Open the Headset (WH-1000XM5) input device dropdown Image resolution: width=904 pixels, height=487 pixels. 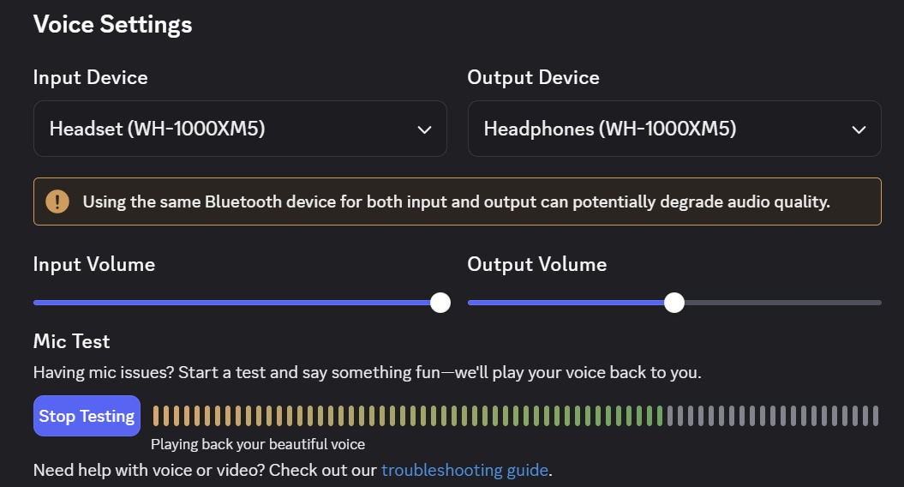click(x=240, y=129)
